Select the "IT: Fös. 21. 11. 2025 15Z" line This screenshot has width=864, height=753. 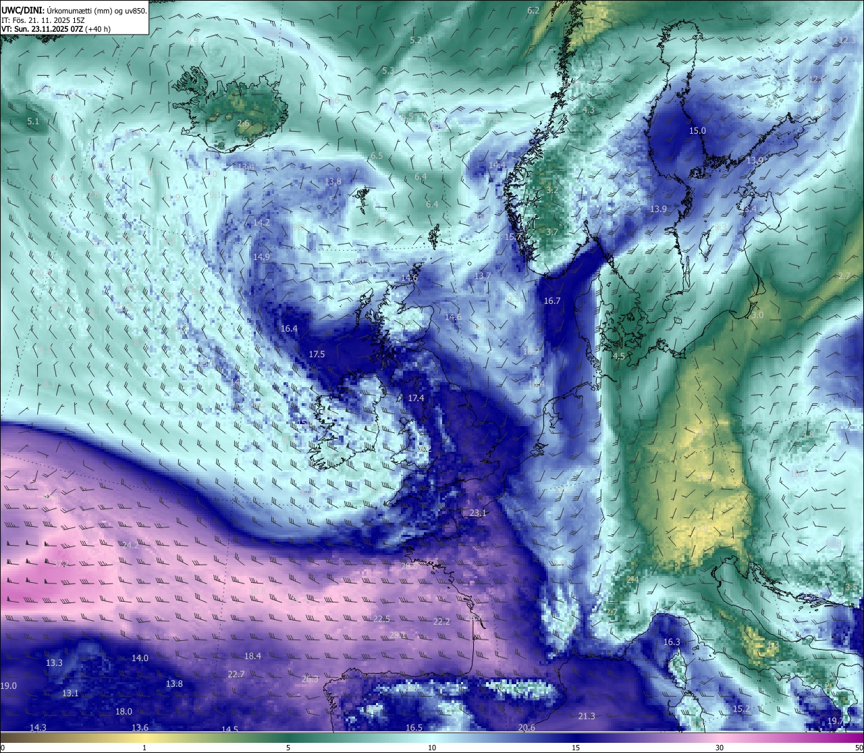point(43,20)
